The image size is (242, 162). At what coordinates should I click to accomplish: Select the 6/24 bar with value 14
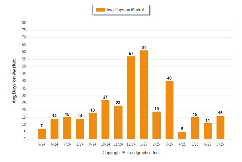tap(54, 129)
